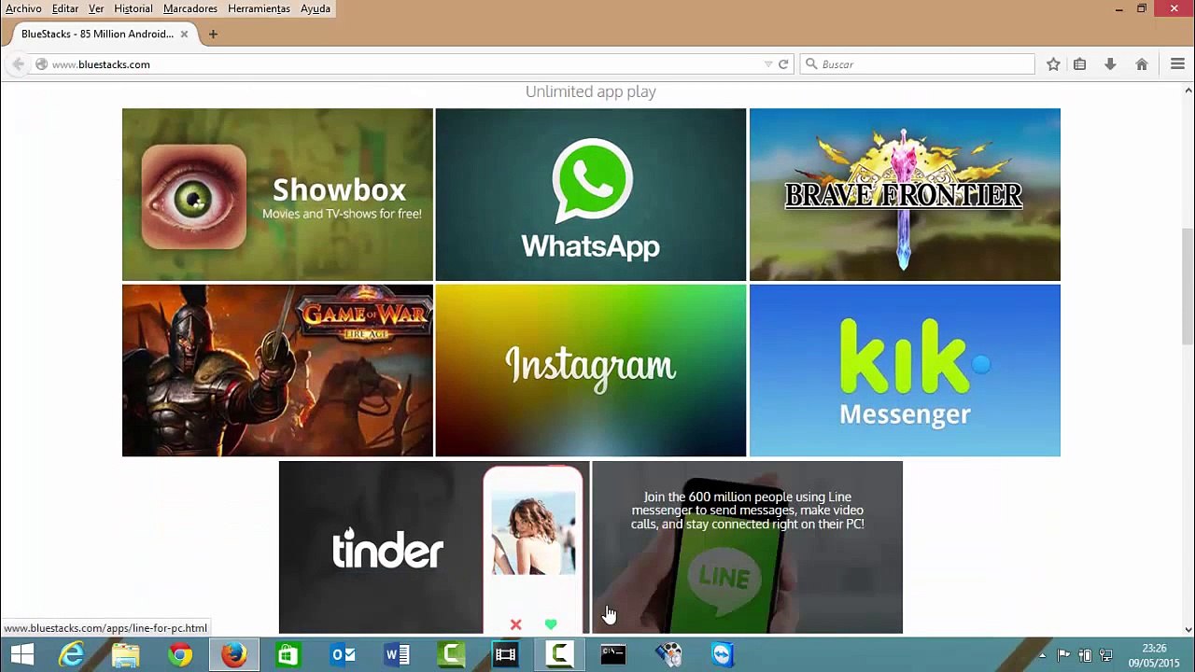Minimize the Firefox window
The height and width of the screenshot is (672, 1195).
[x=1118, y=8]
